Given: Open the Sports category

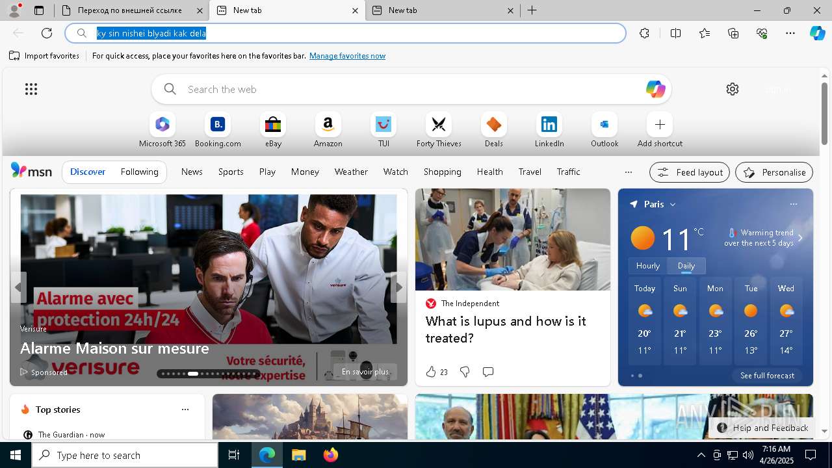Looking at the screenshot, I should pyautogui.click(x=231, y=172).
